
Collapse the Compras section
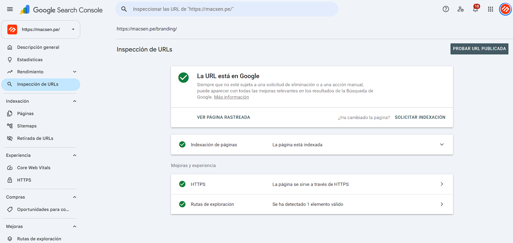point(75,197)
